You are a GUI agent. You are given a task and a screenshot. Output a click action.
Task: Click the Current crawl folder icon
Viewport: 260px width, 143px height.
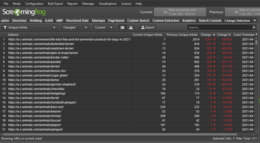tap(165, 12)
